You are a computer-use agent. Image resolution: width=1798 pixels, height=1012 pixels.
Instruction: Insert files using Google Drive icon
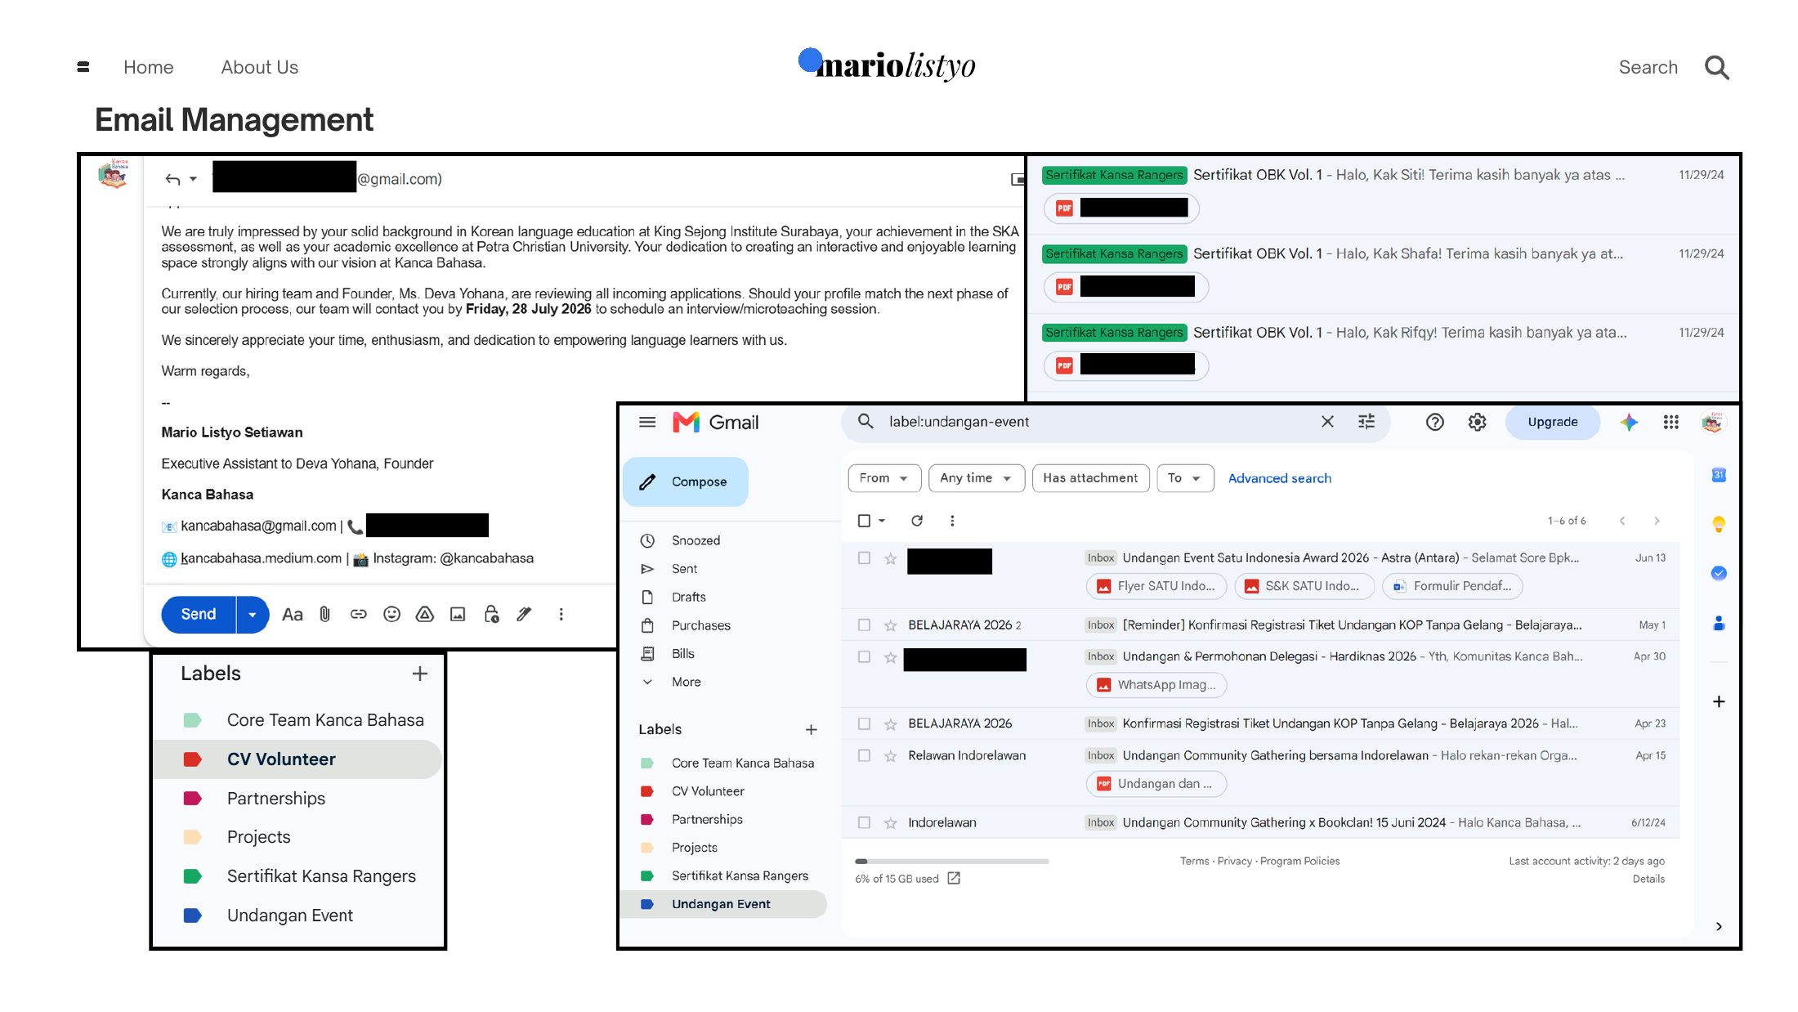[x=425, y=615]
